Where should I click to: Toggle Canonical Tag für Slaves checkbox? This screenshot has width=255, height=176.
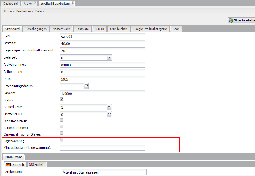coord(62,133)
